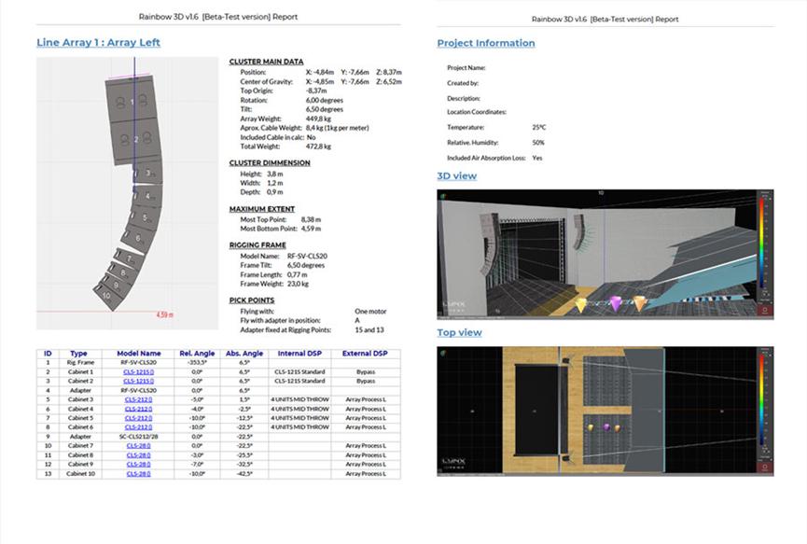Click the Line Array 1 : Array Left heading
Screen dimensions: 807x544
point(96,42)
